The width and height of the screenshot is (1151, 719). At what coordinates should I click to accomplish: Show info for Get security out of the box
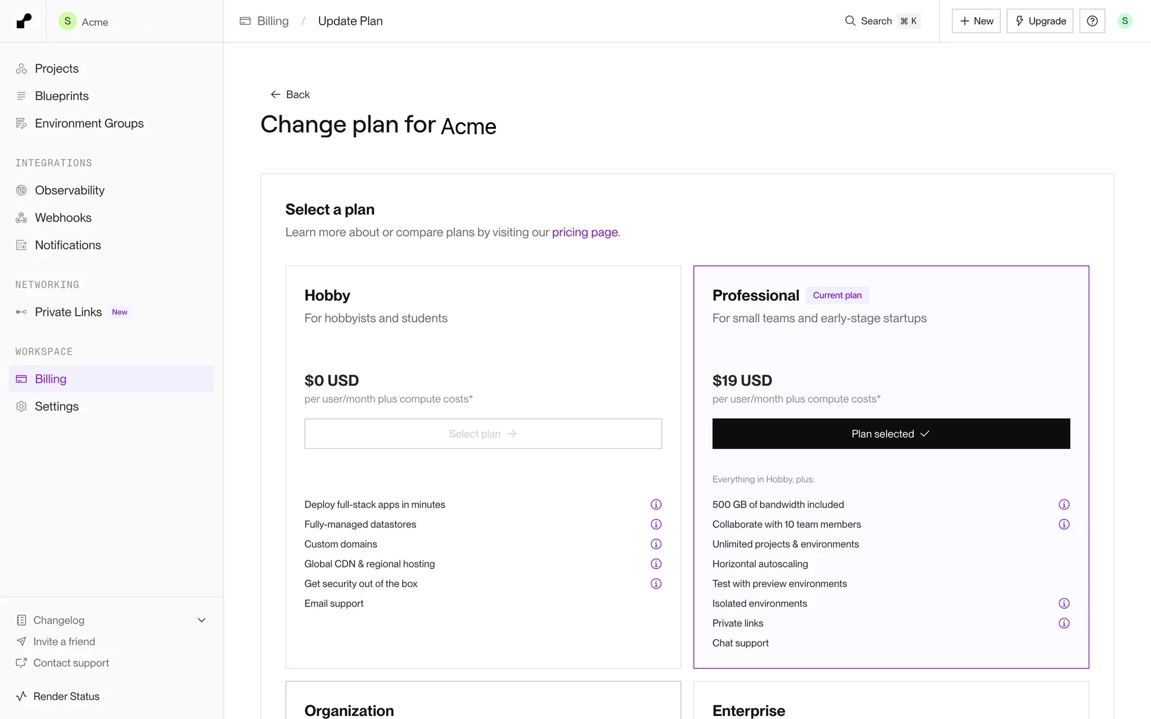(656, 584)
